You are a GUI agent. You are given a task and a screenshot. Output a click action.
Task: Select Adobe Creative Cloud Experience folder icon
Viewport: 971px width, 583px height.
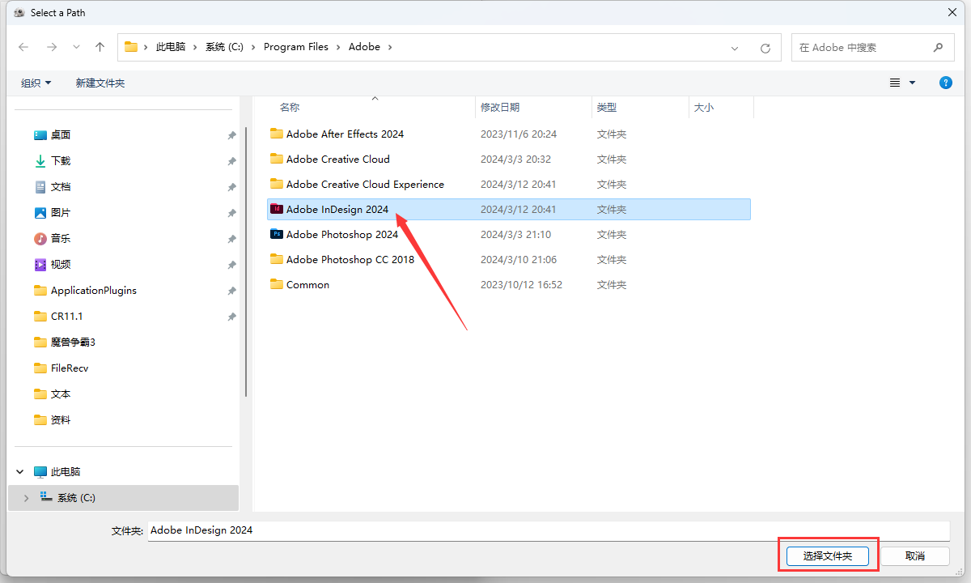coord(277,184)
